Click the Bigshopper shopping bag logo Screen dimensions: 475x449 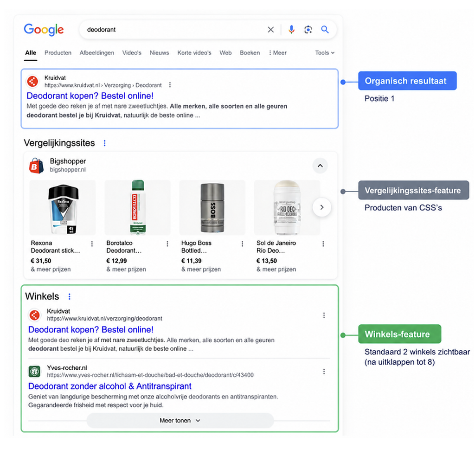click(36, 166)
